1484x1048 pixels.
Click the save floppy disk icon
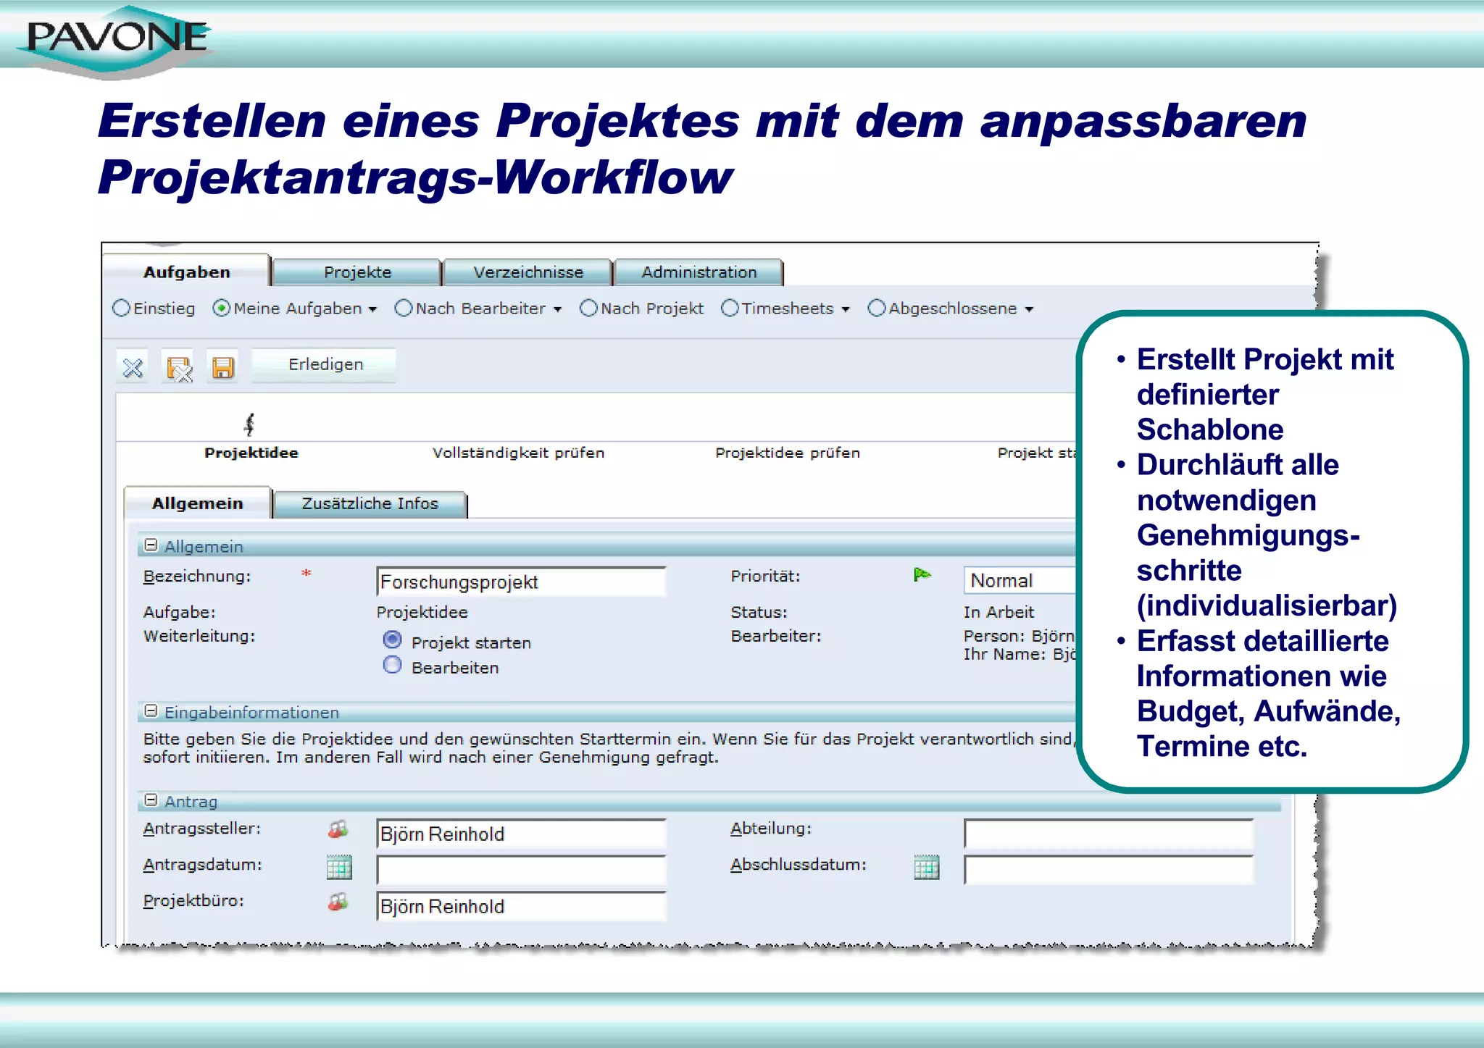pos(223,368)
